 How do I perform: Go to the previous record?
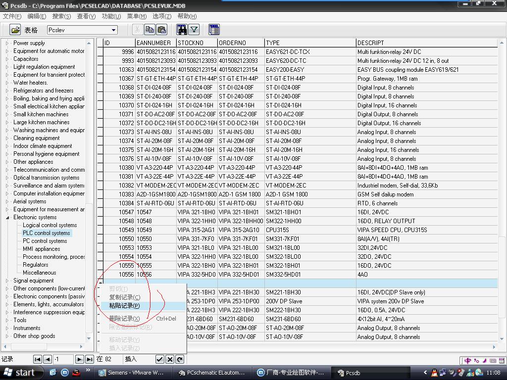(x=48, y=359)
